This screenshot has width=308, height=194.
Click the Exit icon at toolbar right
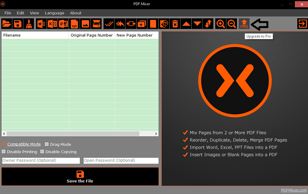pyautogui.click(x=302, y=24)
